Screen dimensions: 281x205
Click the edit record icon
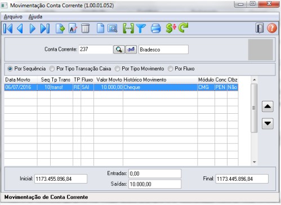pos(73,29)
